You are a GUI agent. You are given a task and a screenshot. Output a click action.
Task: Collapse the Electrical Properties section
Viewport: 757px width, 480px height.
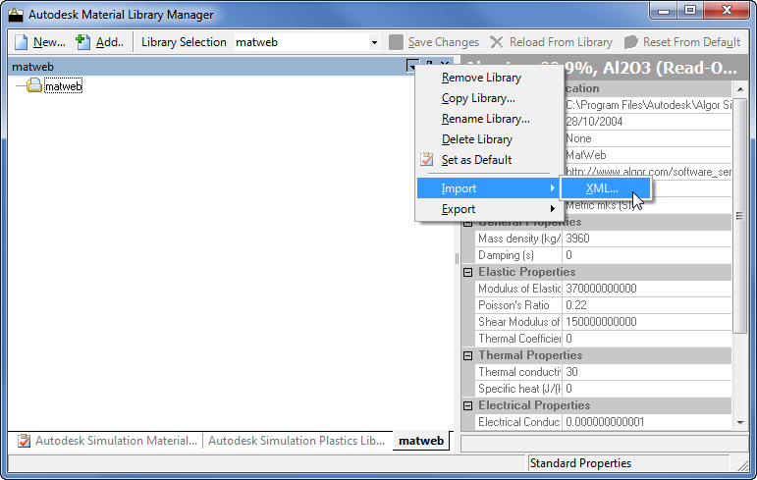pyautogui.click(x=467, y=405)
